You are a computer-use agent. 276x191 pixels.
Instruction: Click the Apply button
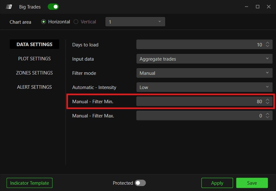[217, 183]
